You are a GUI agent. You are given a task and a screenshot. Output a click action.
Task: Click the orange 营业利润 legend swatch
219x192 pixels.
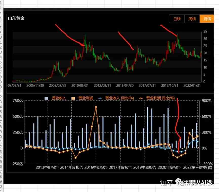coord(73,98)
